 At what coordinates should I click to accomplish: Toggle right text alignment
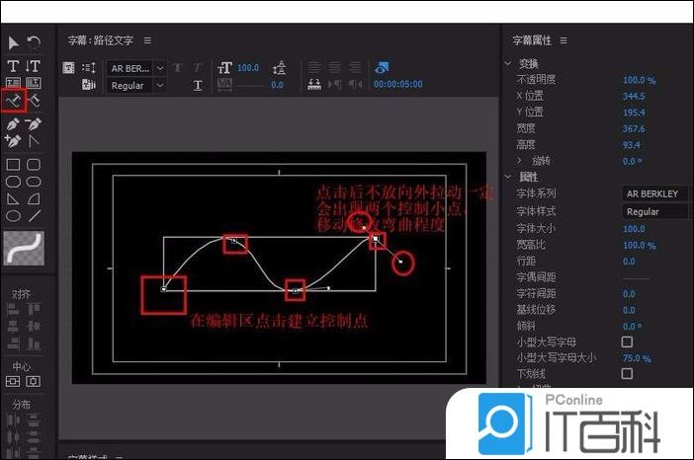coord(355,67)
